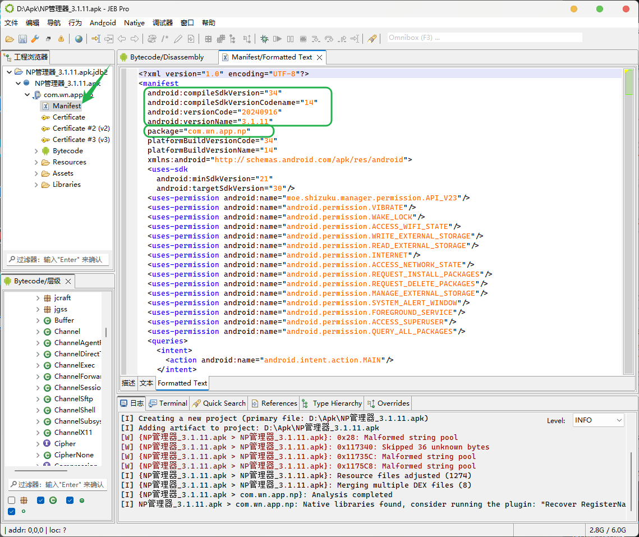Click the navigate back arrow icon
This screenshot has height=537, width=639.
pos(121,39)
